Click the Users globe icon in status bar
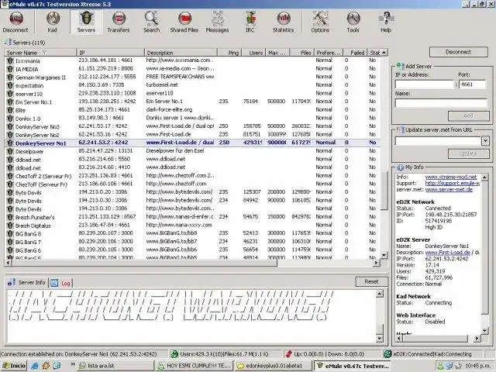 click(x=174, y=354)
